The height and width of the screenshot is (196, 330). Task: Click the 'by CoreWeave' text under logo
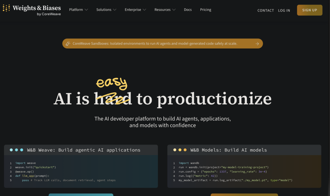point(49,14)
